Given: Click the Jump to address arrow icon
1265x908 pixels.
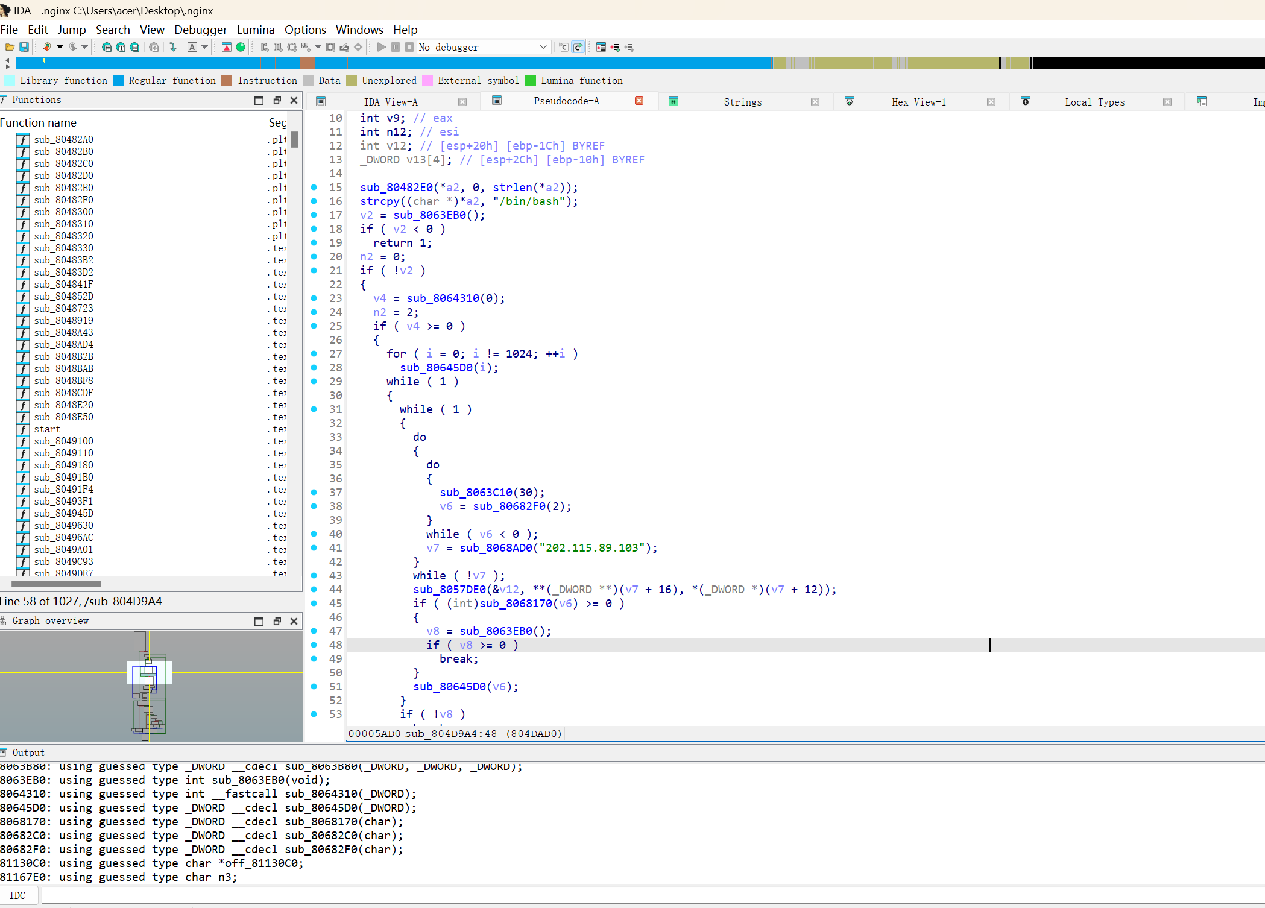Looking at the screenshot, I should pyautogui.click(x=173, y=47).
